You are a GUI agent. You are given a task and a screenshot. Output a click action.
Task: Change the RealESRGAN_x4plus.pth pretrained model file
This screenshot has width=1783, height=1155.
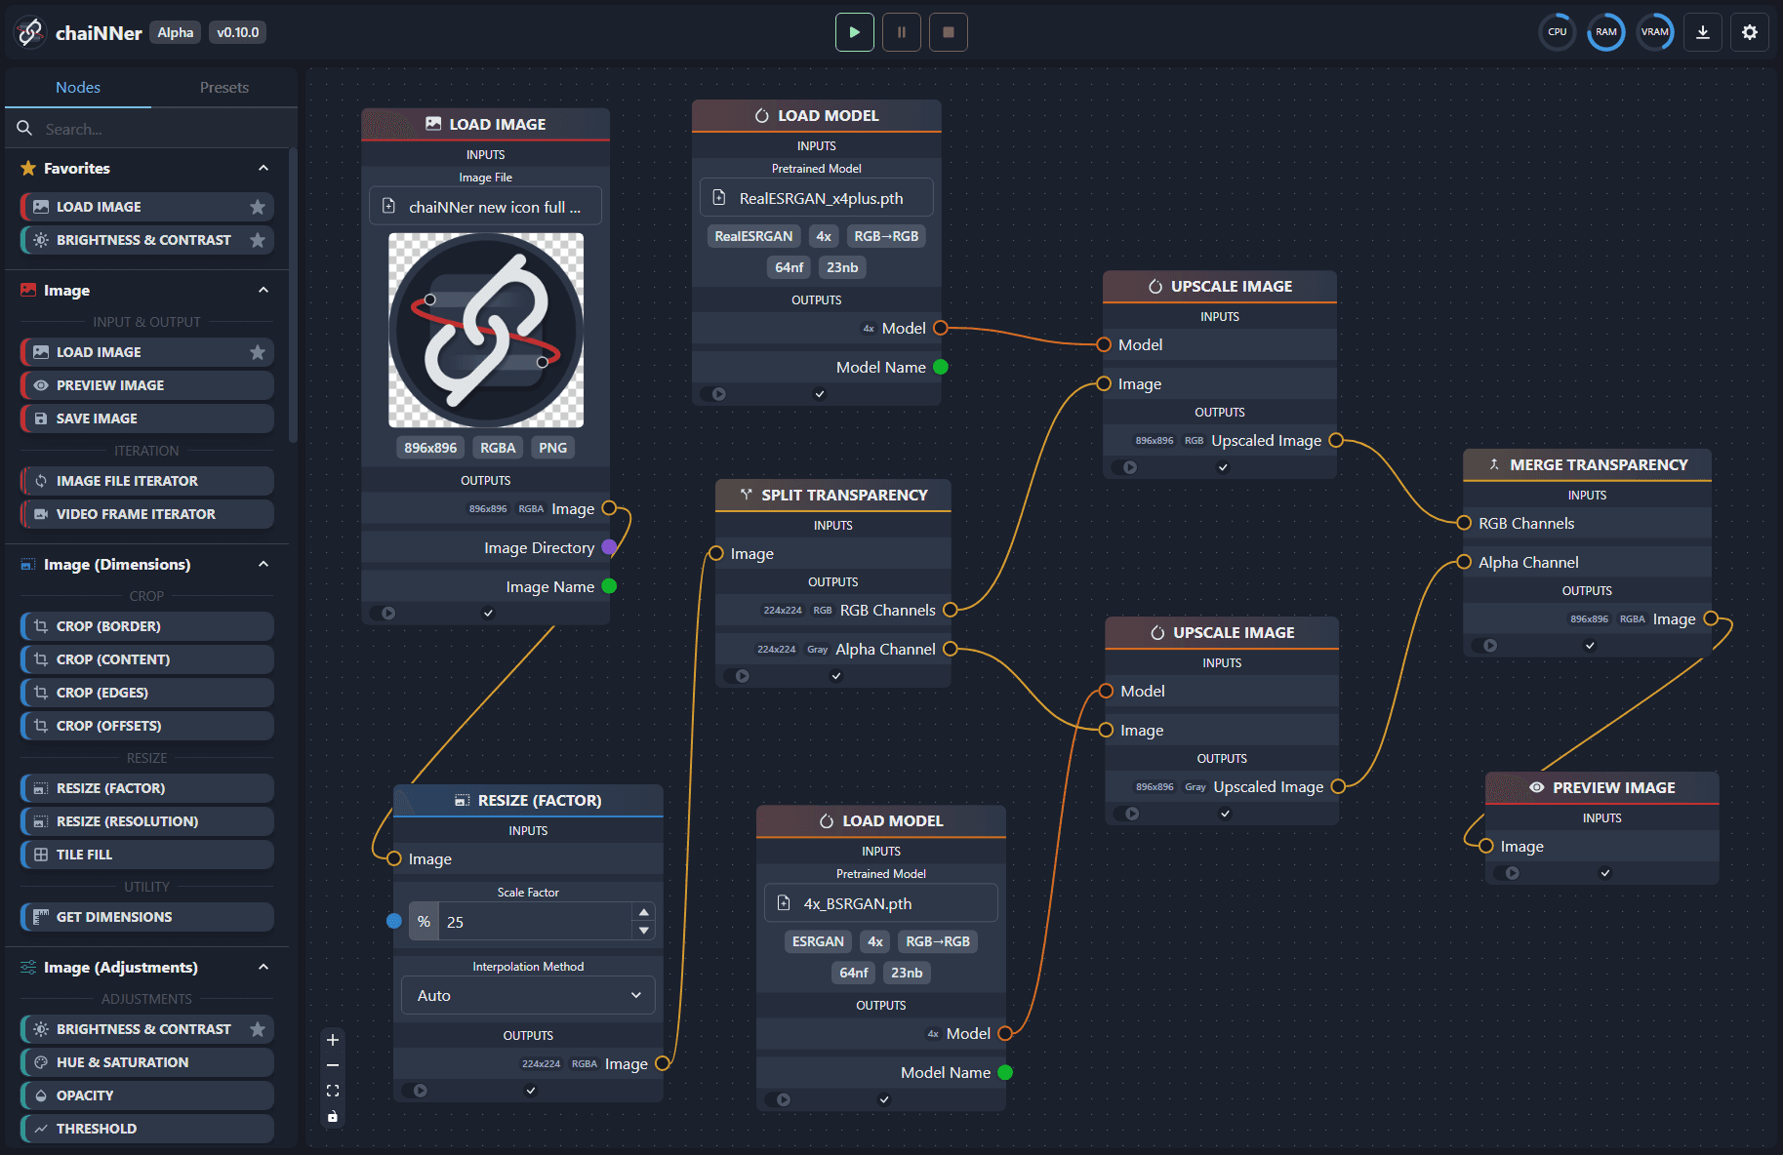tap(816, 197)
